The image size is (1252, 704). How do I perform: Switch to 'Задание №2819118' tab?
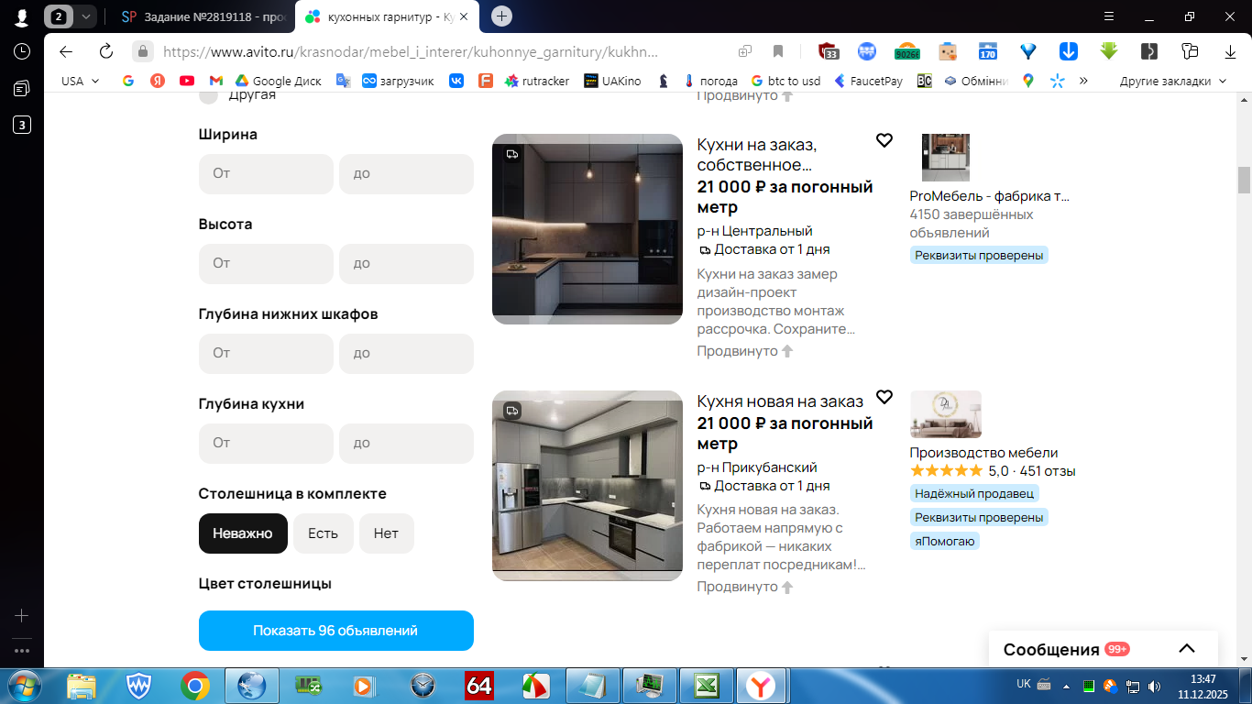(x=203, y=16)
